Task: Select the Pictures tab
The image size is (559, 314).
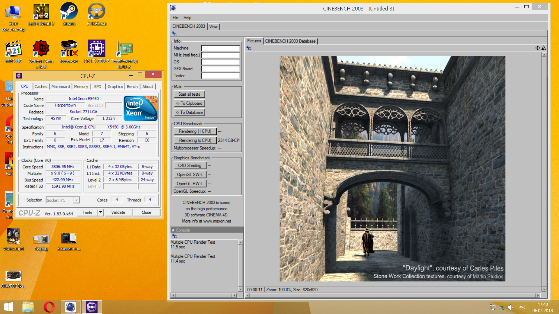Action: click(x=254, y=41)
